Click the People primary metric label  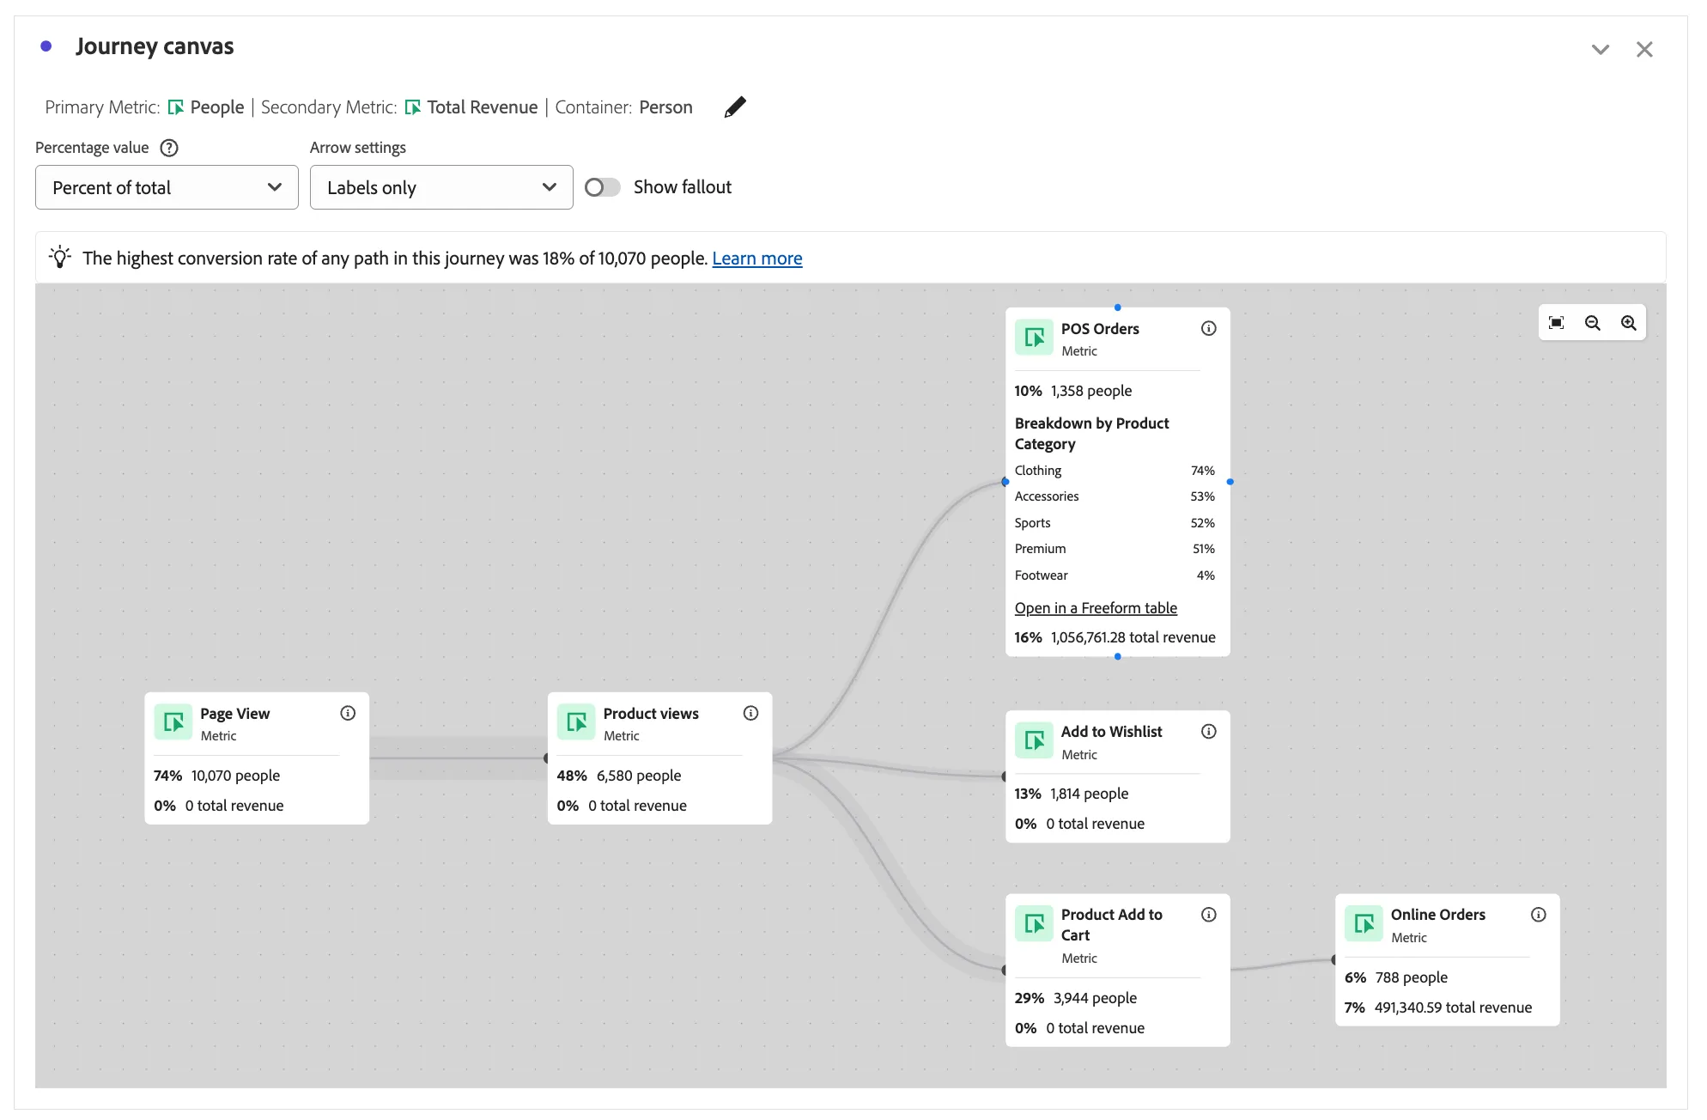point(217,107)
